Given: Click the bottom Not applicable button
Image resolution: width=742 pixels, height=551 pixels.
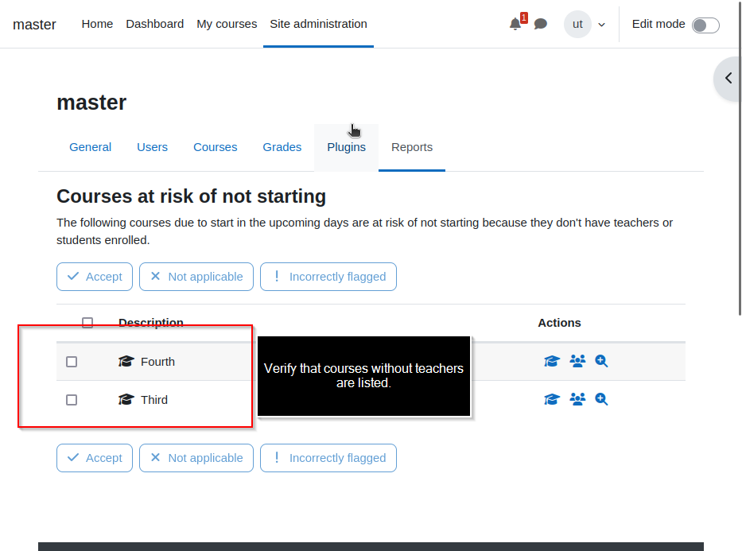Looking at the screenshot, I should click(x=196, y=458).
